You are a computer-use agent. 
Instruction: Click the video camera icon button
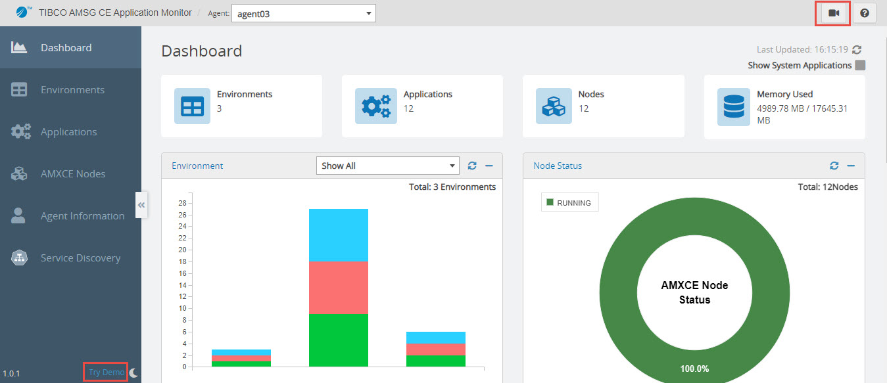pos(833,13)
